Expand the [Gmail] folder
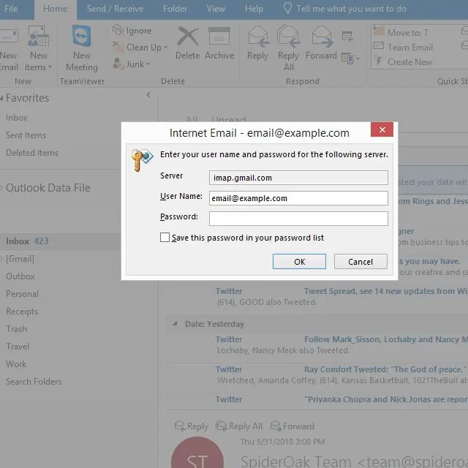The height and width of the screenshot is (468, 468). point(1,259)
